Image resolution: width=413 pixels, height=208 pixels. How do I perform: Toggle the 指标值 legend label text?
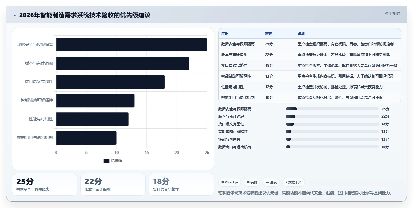(117, 161)
